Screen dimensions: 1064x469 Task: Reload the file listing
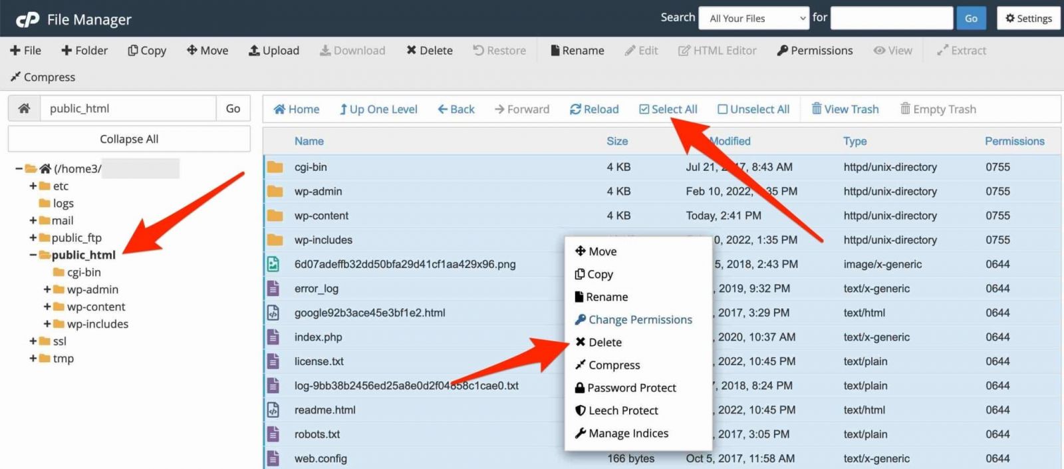pos(595,110)
